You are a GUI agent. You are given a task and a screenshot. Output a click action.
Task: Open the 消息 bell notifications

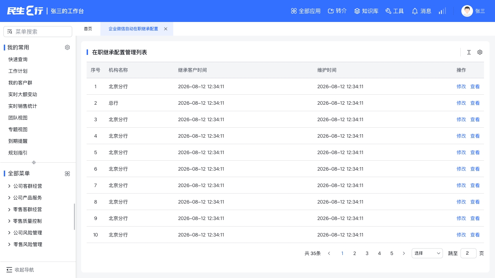pyautogui.click(x=415, y=11)
